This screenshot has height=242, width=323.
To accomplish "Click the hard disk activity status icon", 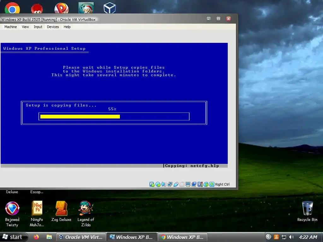I will click(x=152, y=184).
